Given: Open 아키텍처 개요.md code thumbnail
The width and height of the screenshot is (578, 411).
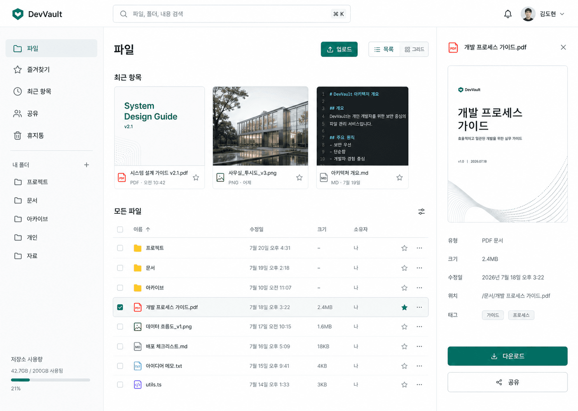Looking at the screenshot, I should [362, 126].
